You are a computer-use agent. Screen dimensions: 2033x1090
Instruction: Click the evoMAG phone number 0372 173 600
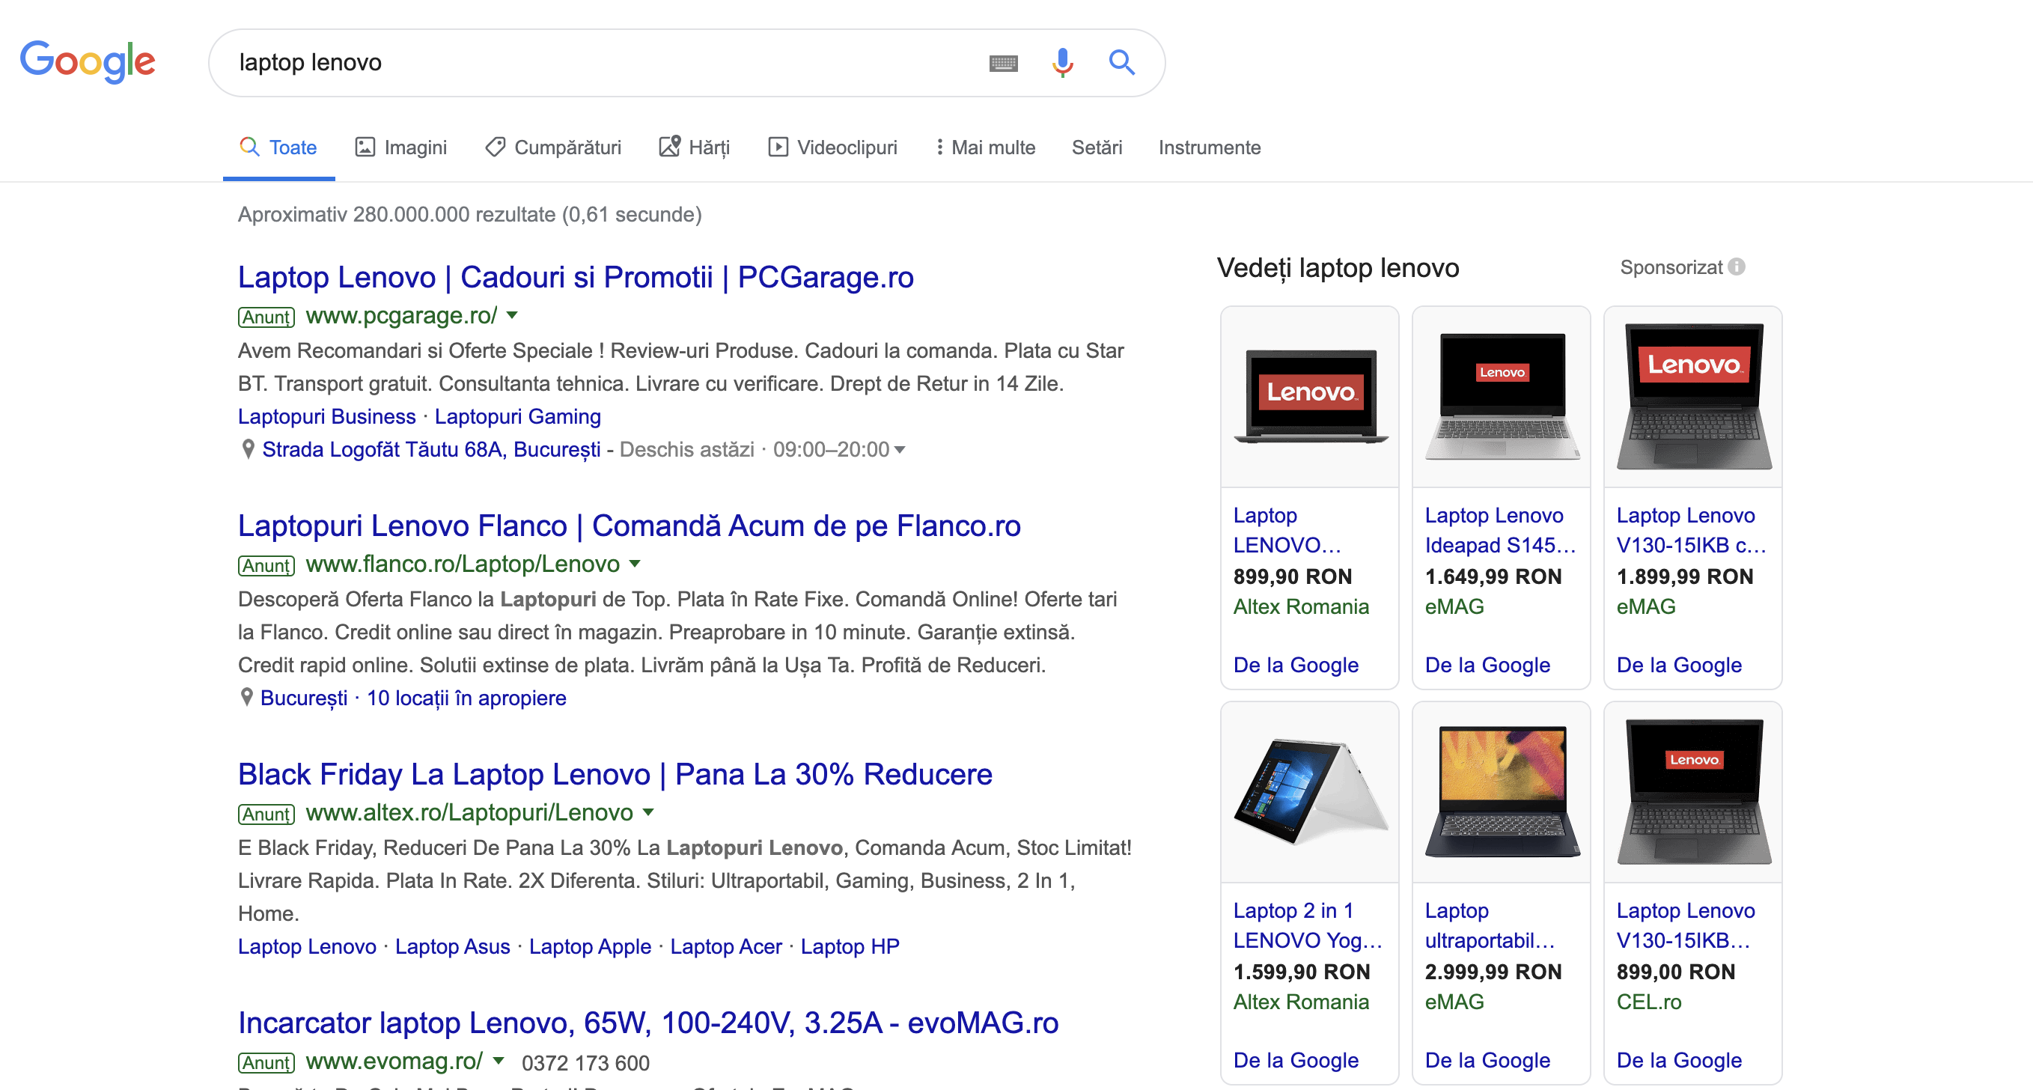coord(585,1063)
